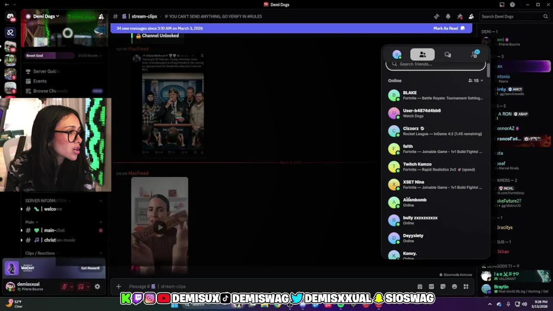Open the Friends tab in the popup panel
This screenshot has height=311, width=553.
423,54
